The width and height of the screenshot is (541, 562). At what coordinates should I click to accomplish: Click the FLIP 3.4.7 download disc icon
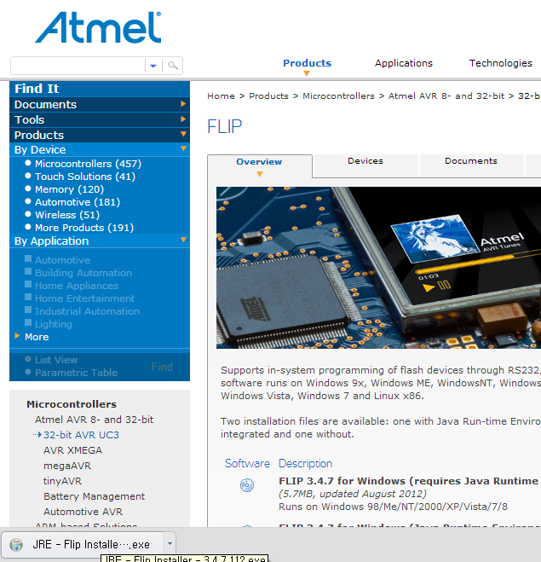click(x=247, y=485)
